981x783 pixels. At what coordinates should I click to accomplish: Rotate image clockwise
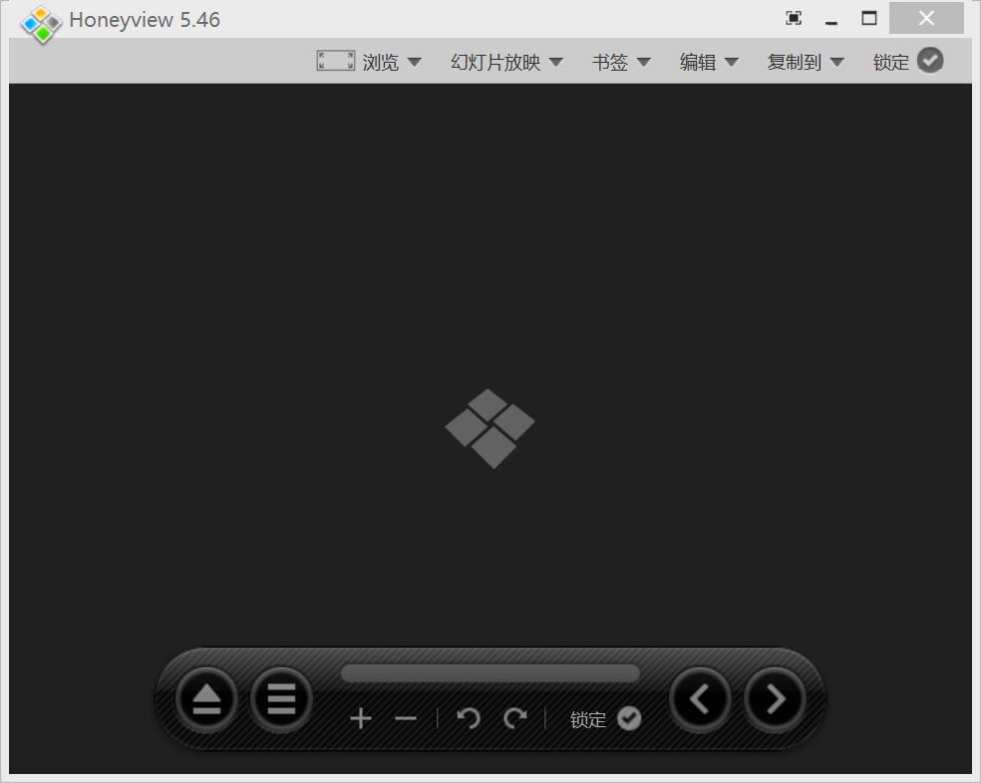[x=514, y=718]
